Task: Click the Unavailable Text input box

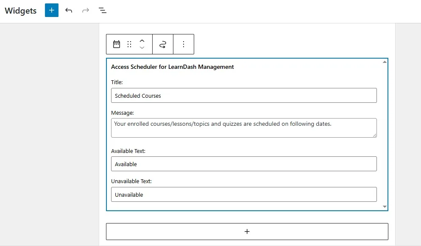Action: [244, 194]
